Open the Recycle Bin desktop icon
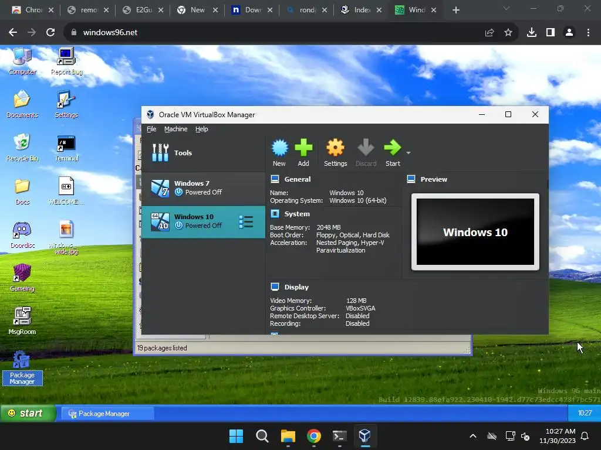This screenshot has width=601, height=450. [x=22, y=148]
